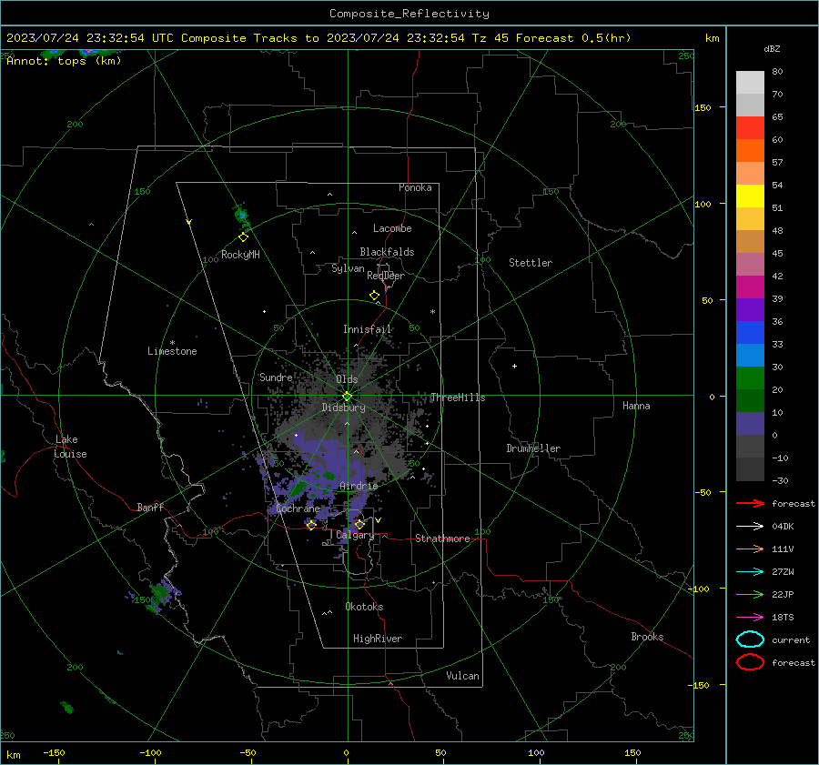Click the Okotoks city label

coord(364,607)
